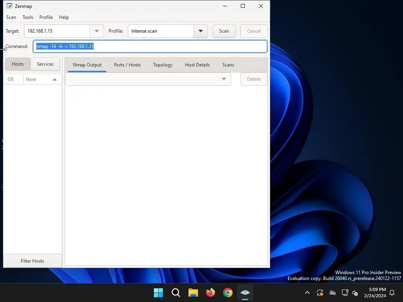Click the Filter Hosts button

32,261
